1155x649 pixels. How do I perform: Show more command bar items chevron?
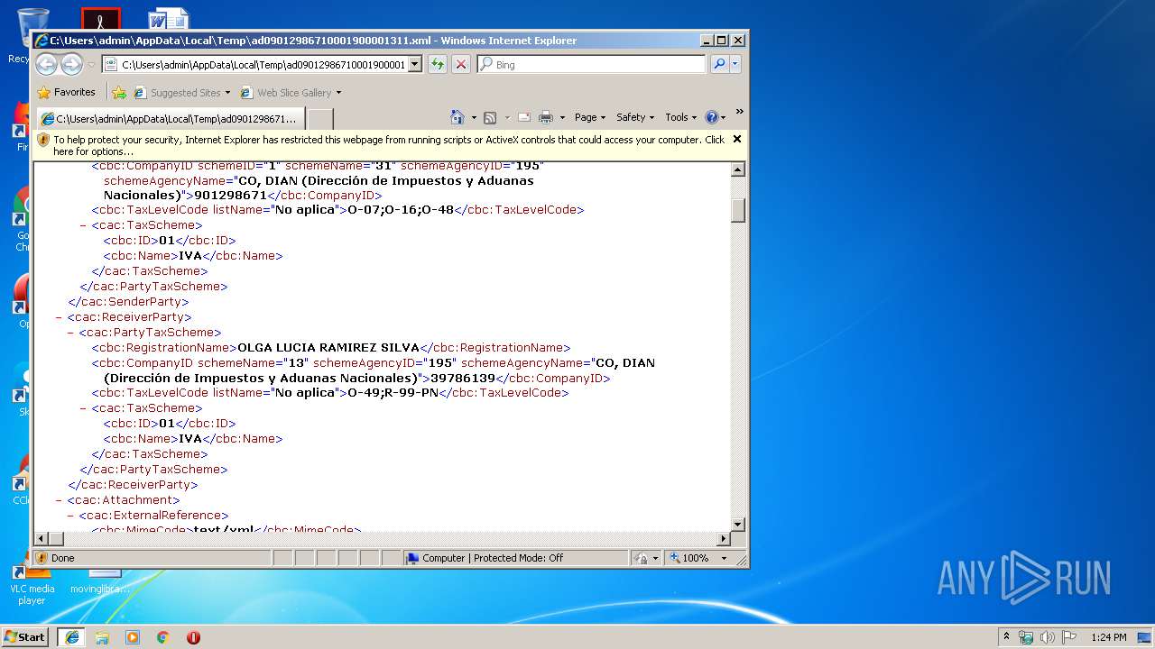coord(739,113)
